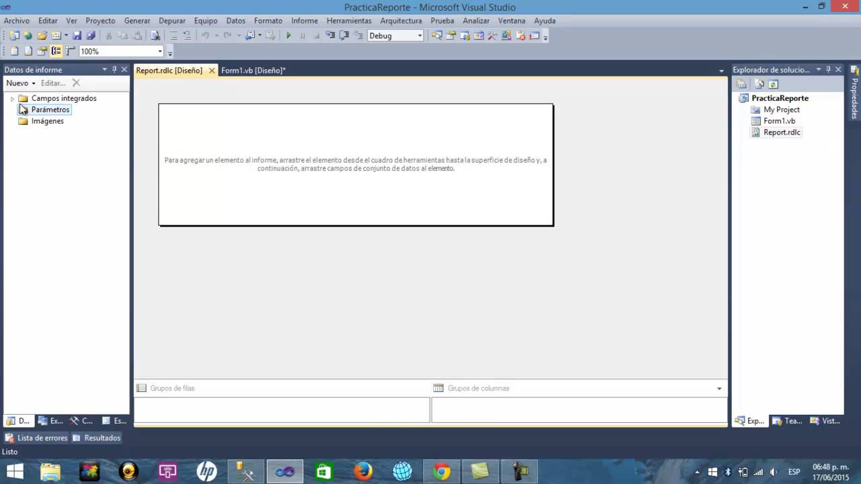Select My Project in Solution Explorer
Image resolution: width=861 pixels, height=484 pixels.
(782, 110)
